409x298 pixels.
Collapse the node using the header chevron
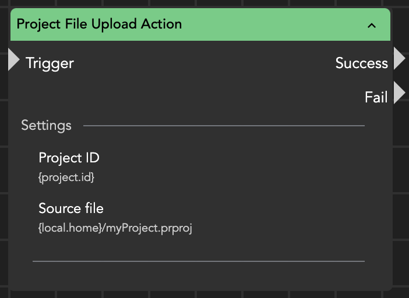click(372, 25)
